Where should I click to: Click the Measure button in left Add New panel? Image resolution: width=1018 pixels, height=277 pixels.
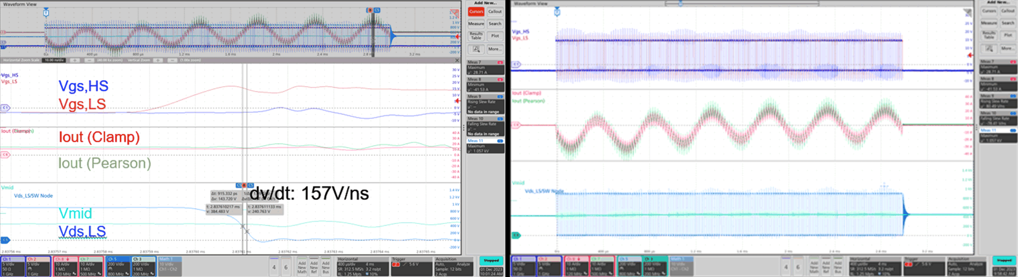pos(476,23)
